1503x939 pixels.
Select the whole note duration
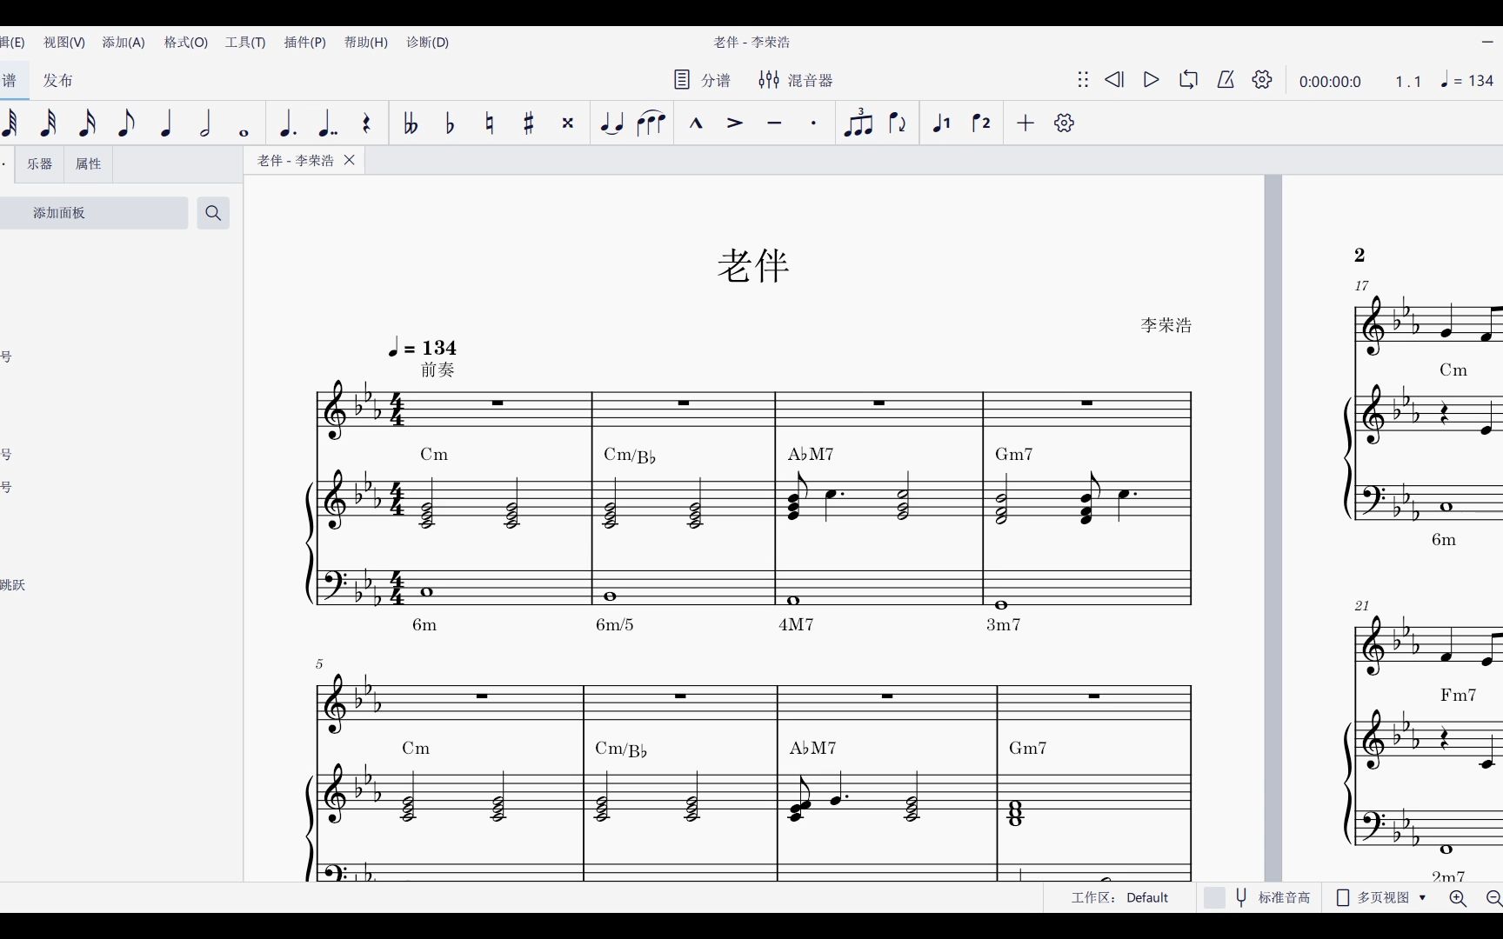coord(244,132)
